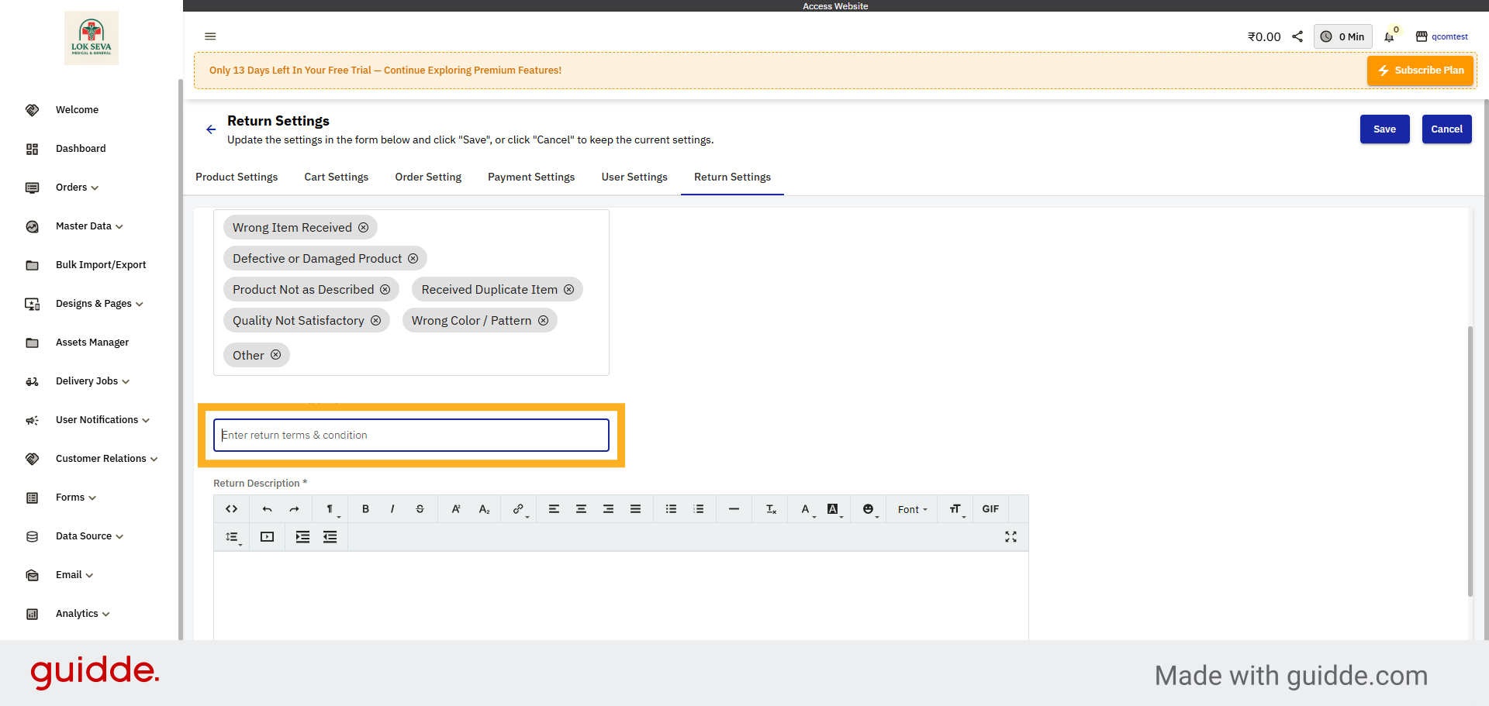
Task: Apply strikethrough formatting to the description text
Action: pos(420,509)
